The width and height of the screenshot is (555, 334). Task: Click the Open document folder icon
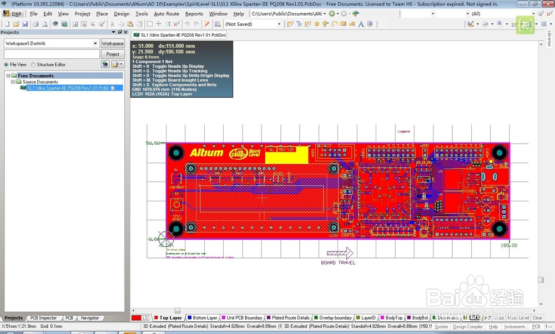point(16,24)
